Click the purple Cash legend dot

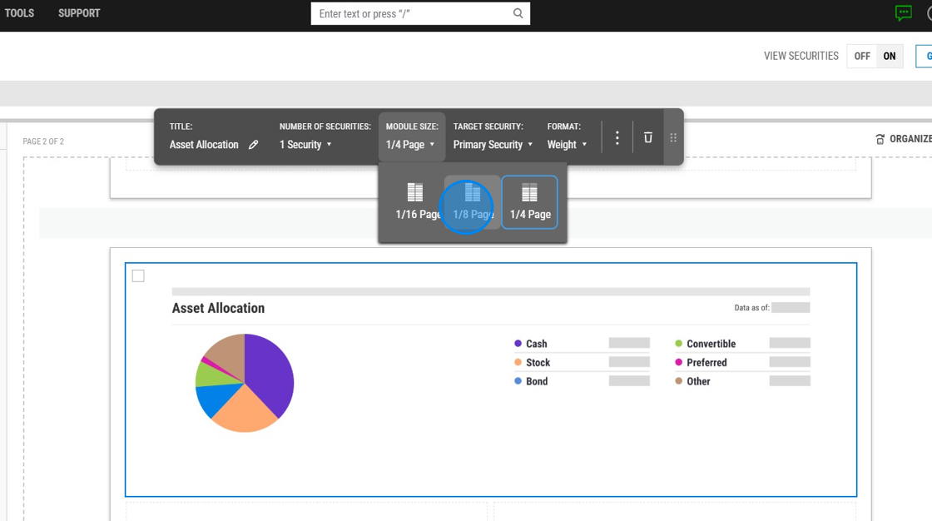coord(518,344)
